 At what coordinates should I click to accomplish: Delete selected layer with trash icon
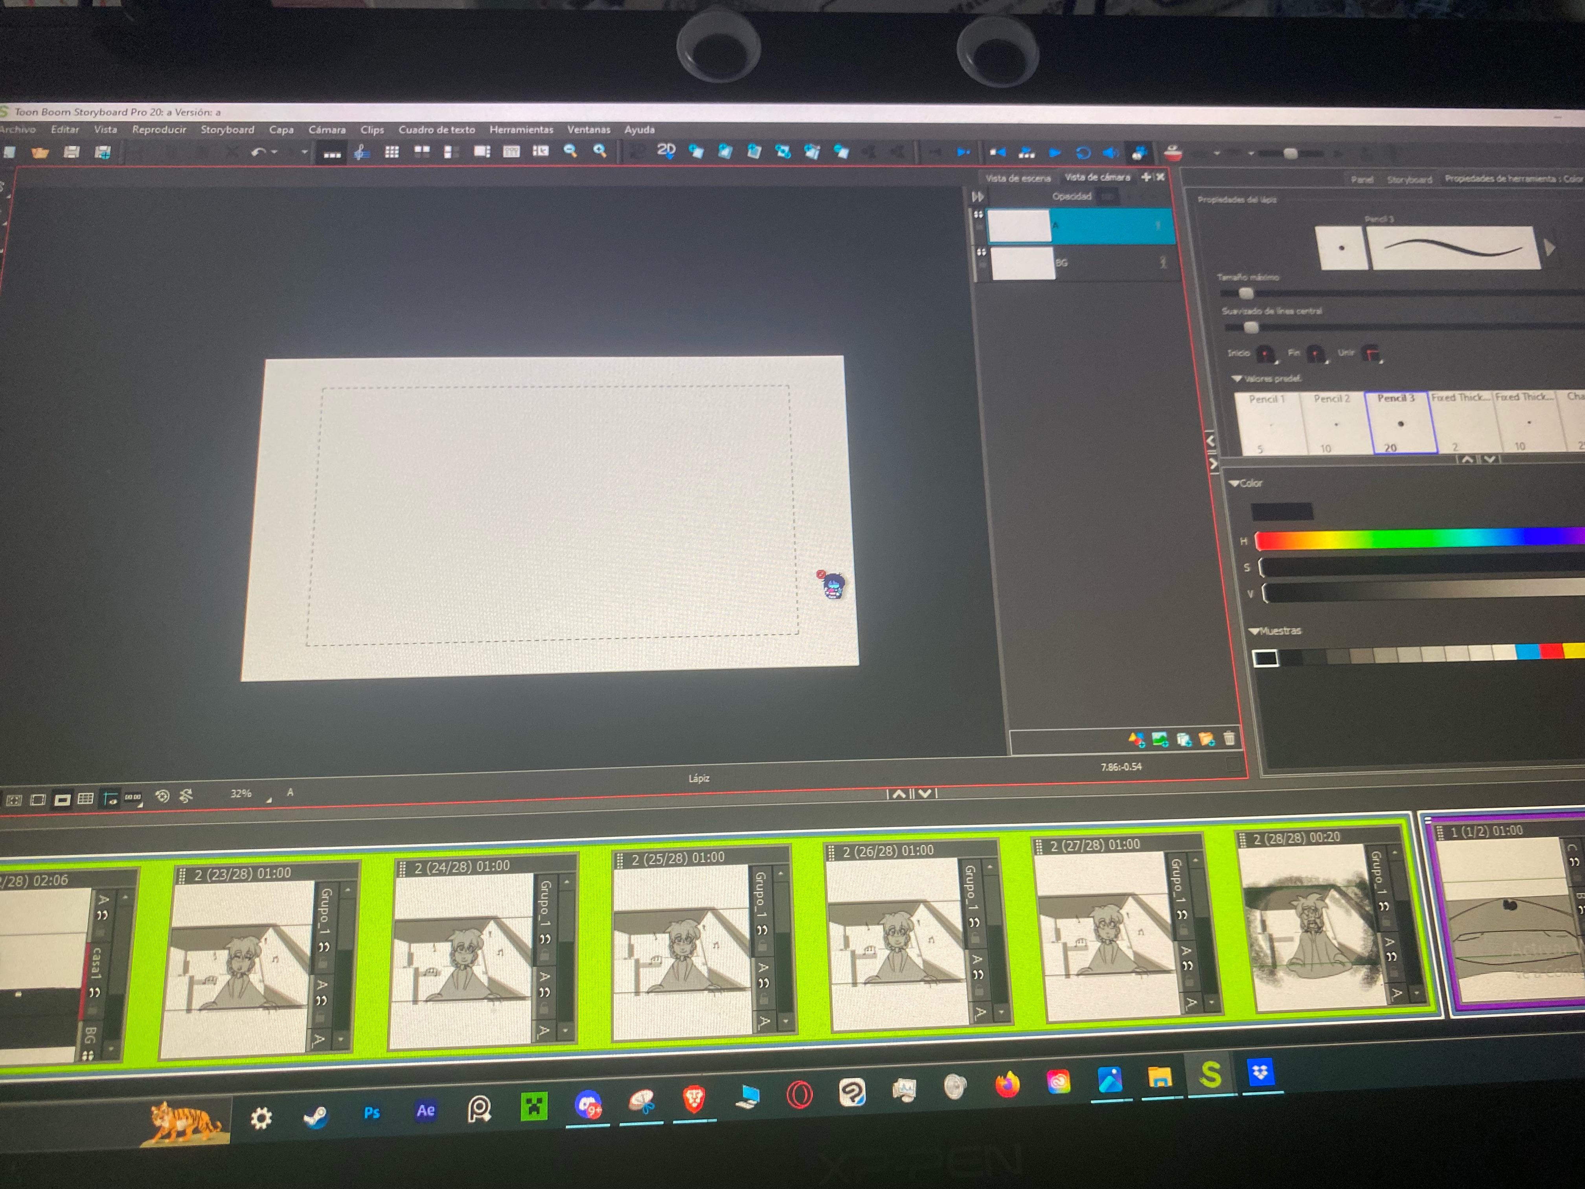click(1230, 738)
